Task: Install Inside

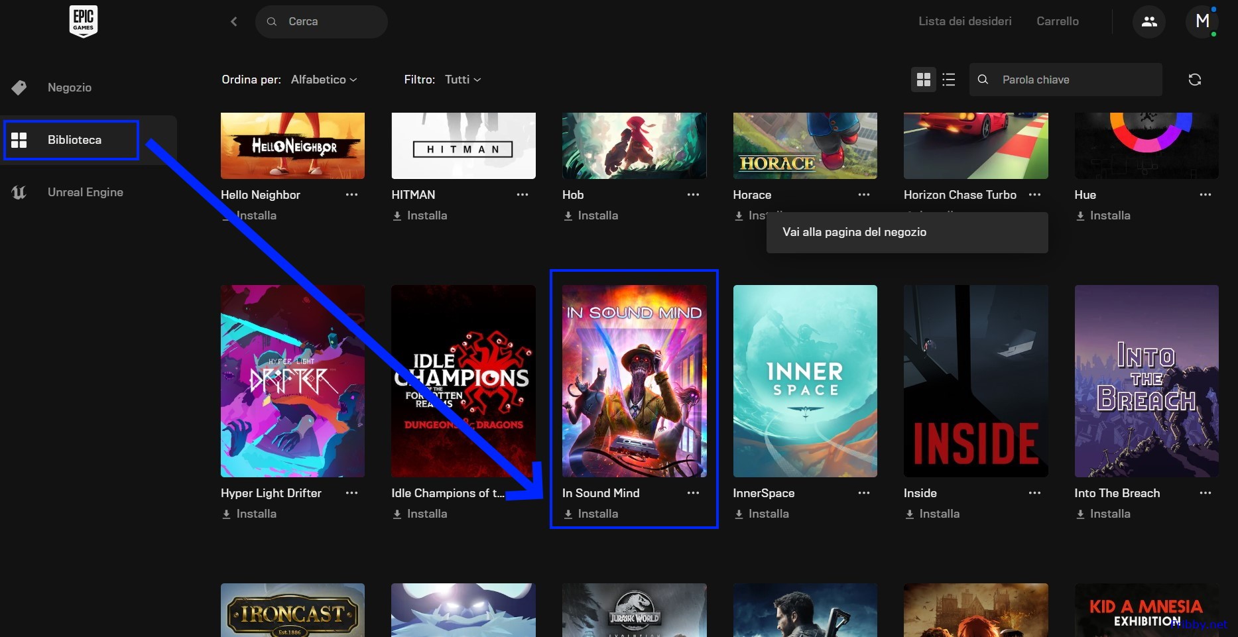Action: pyautogui.click(x=932, y=514)
